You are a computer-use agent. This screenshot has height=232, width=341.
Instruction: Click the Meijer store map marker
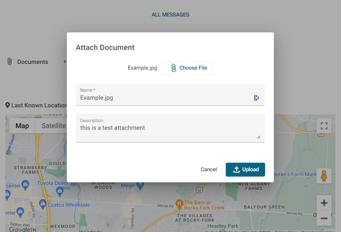140,185
